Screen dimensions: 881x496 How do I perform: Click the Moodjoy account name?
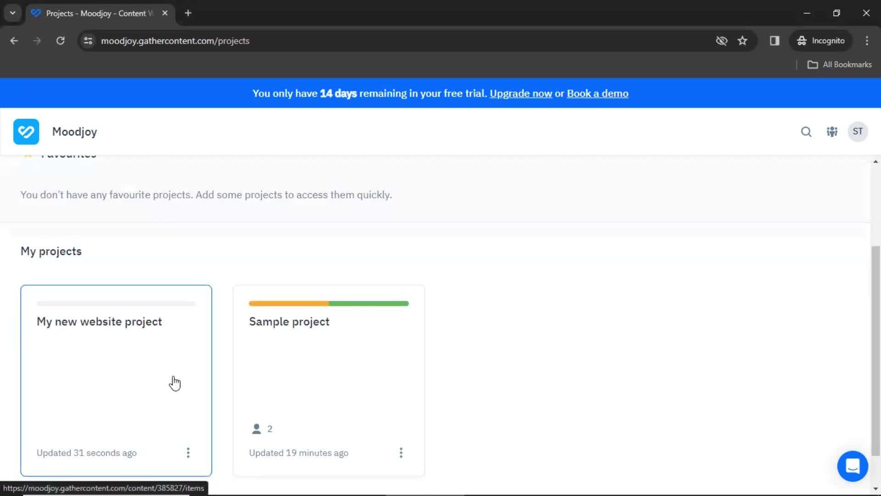click(75, 132)
